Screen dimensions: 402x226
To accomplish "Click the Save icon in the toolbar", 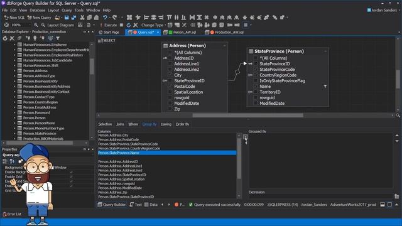I will coord(67,18).
